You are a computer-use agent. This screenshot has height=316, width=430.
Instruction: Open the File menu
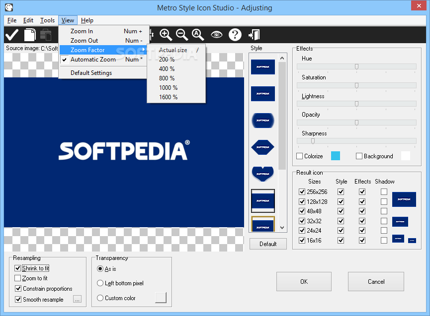point(12,20)
